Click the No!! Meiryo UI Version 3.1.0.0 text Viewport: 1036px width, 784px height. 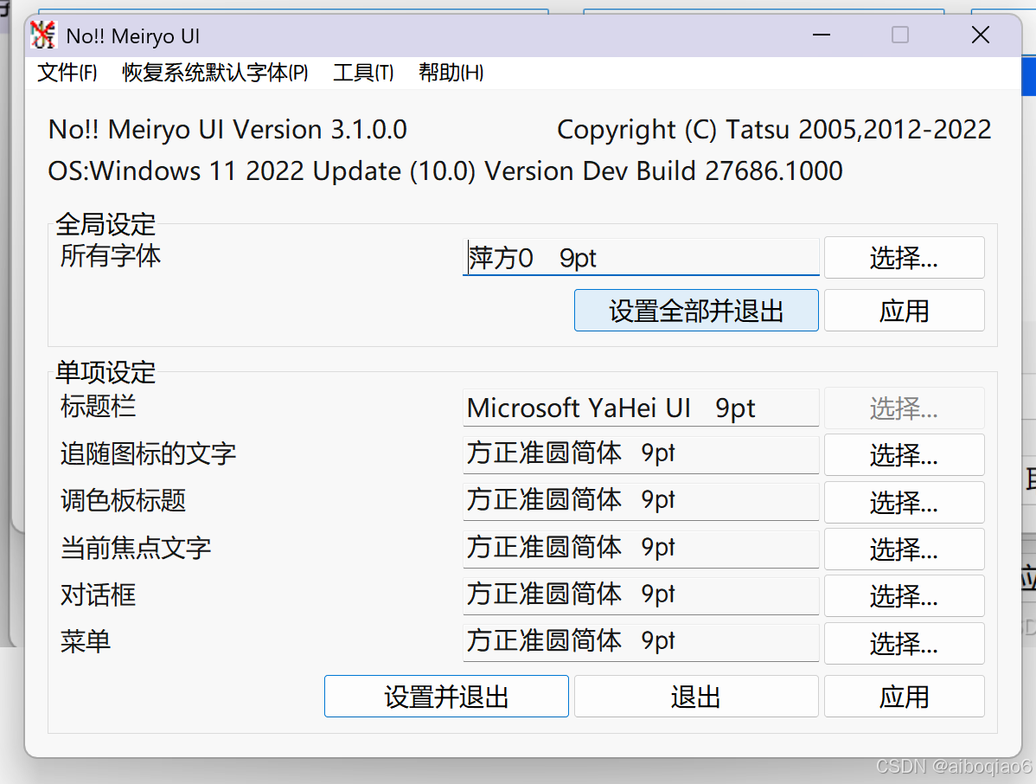[228, 130]
